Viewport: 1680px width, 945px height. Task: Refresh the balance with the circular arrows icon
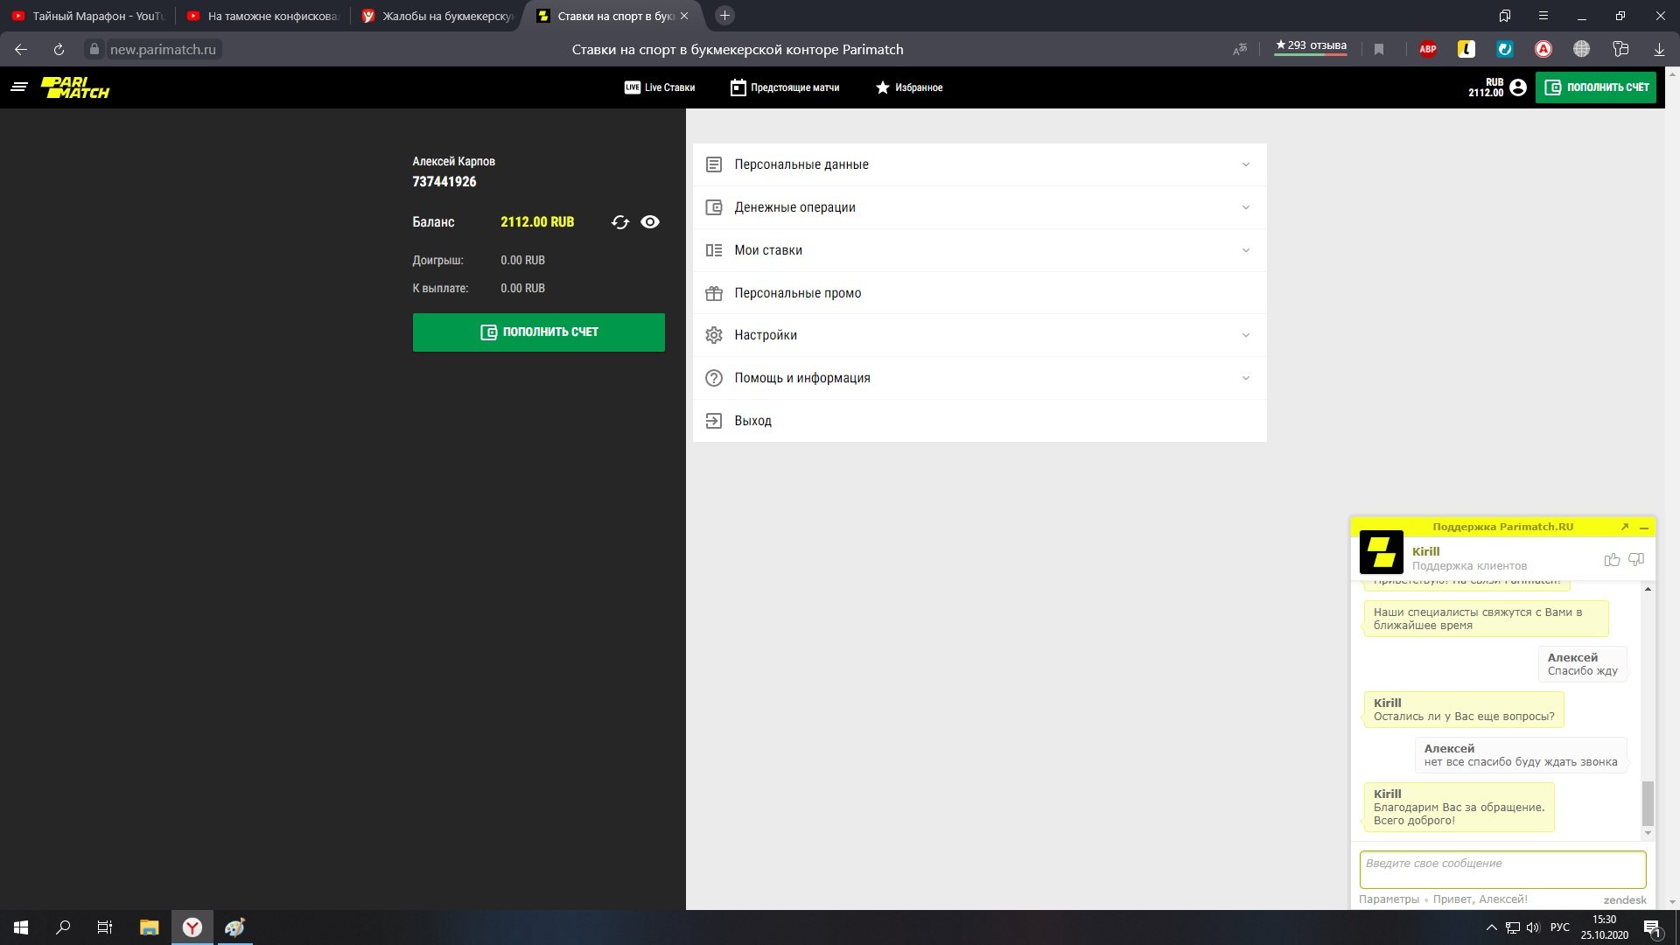(620, 222)
